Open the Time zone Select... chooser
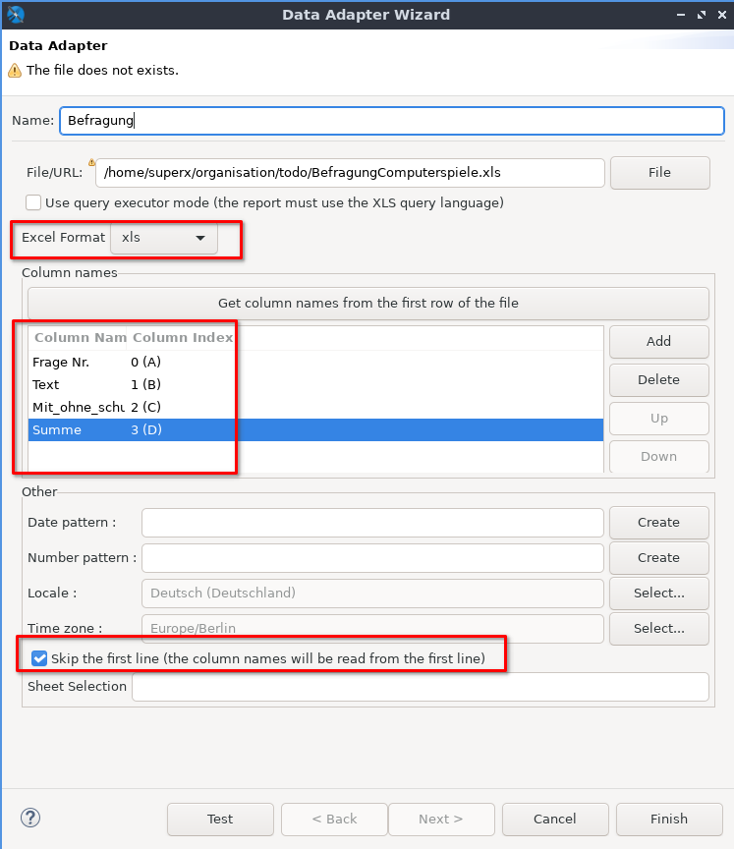The width and height of the screenshot is (734, 849). [658, 628]
